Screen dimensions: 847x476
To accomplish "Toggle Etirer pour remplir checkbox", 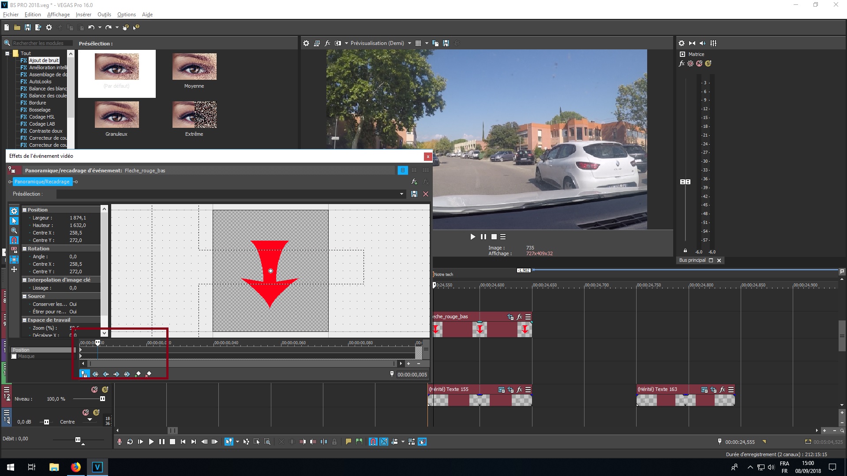I will [x=73, y=312].
